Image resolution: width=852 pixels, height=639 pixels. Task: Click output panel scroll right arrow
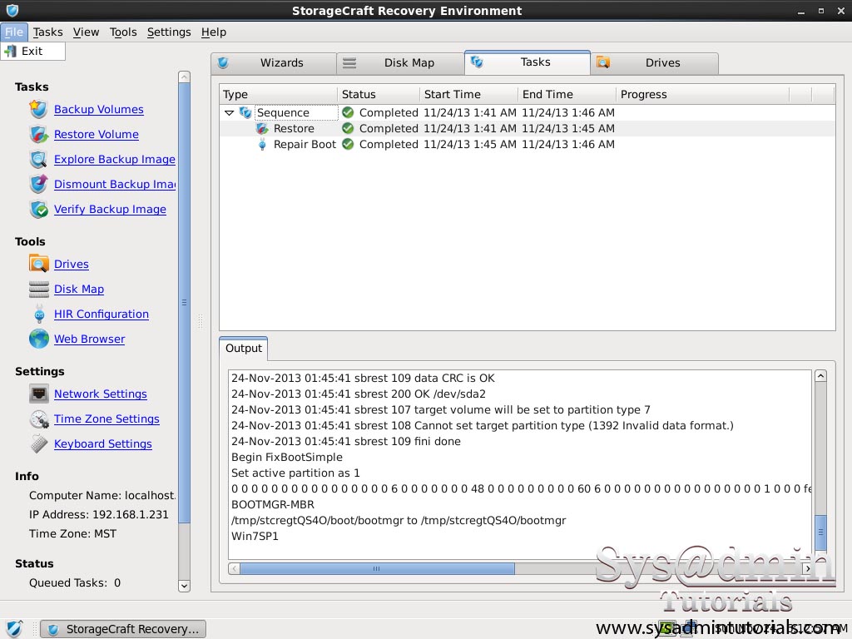807,568
